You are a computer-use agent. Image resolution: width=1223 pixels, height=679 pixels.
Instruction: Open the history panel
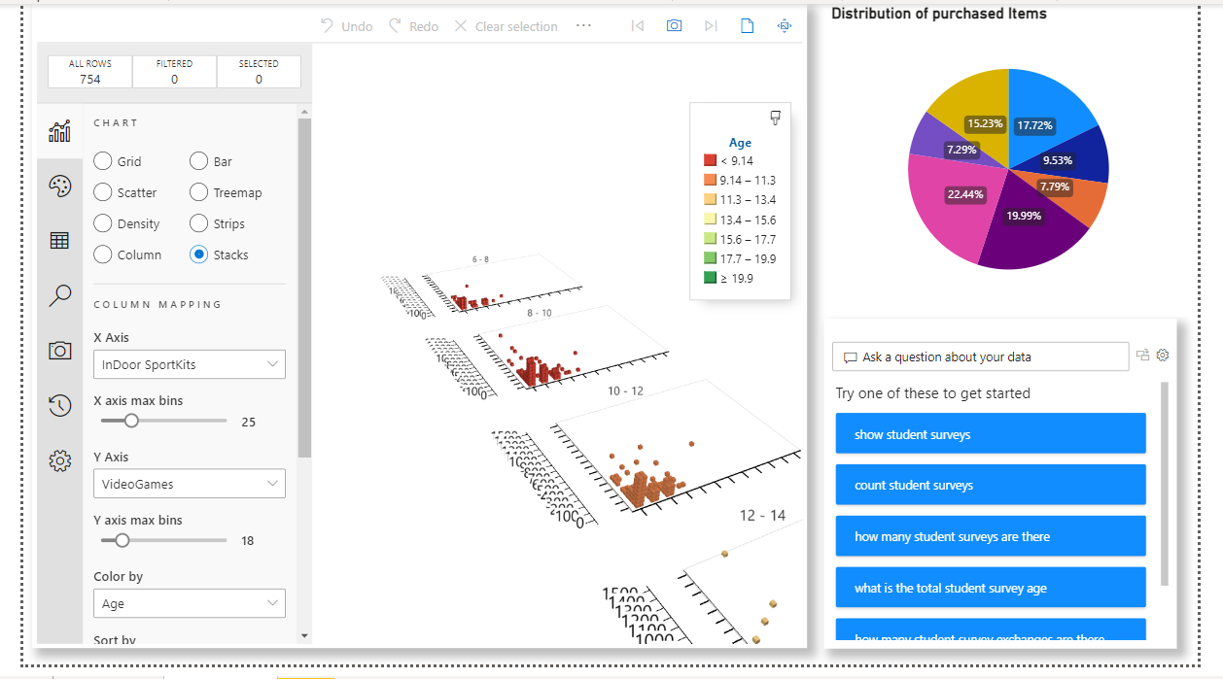pyautogui.click(x=59, y=405)
